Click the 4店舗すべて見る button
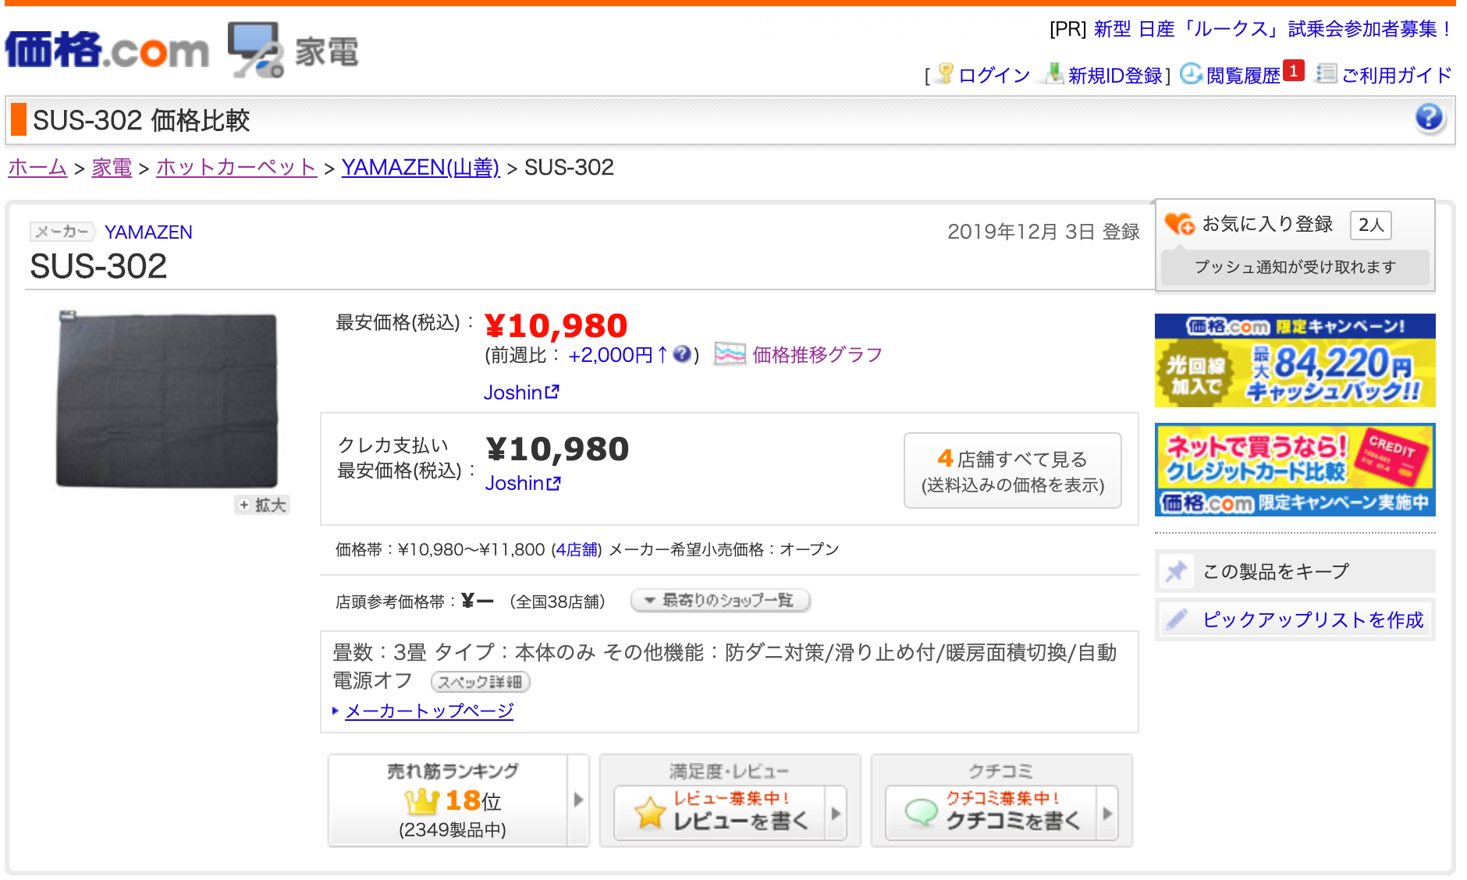Viewport: 1467px width, 880px height. point(1012,470)
